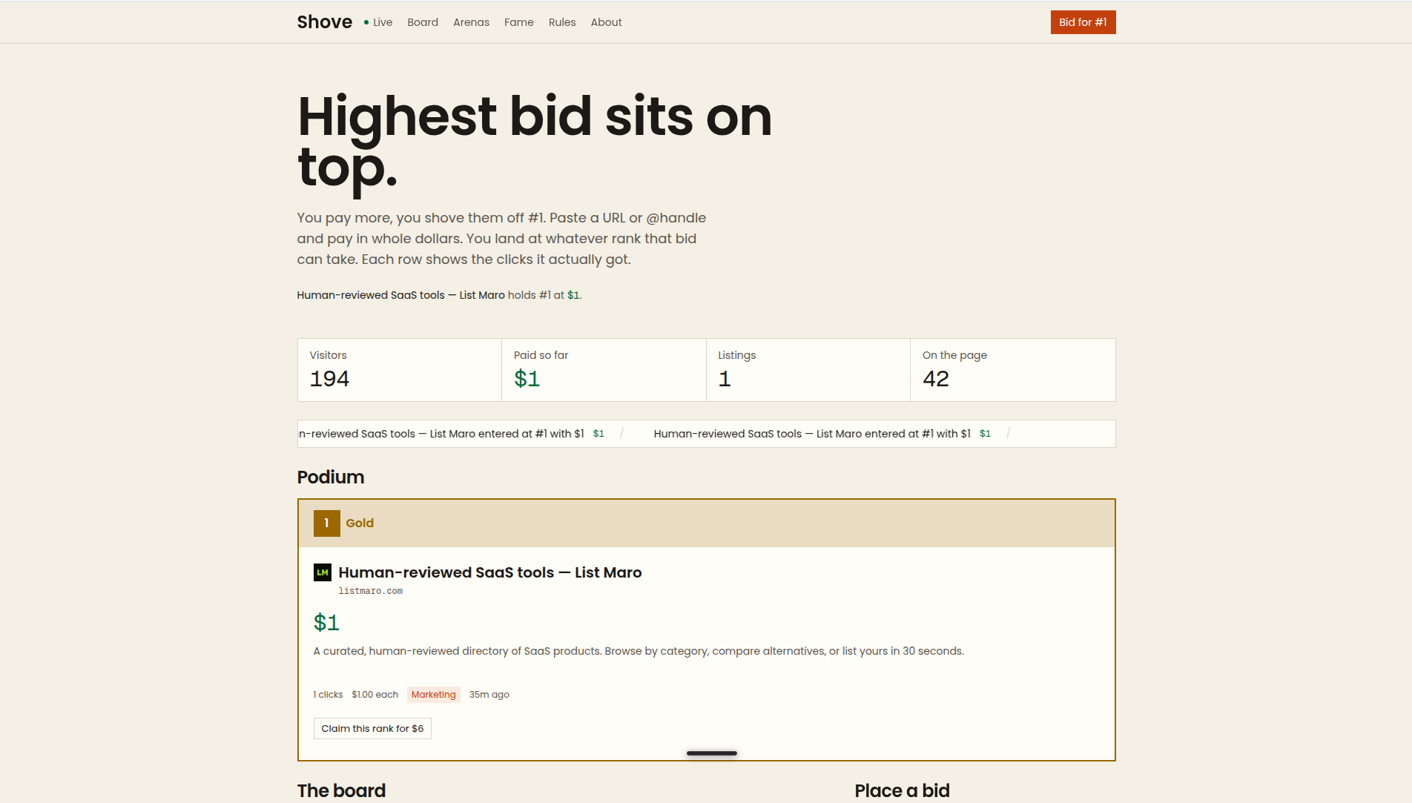Click the Visitors stat value 194

coord(329,379)
